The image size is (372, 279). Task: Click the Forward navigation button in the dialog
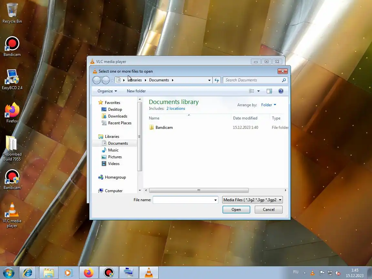tap(106, 80)
